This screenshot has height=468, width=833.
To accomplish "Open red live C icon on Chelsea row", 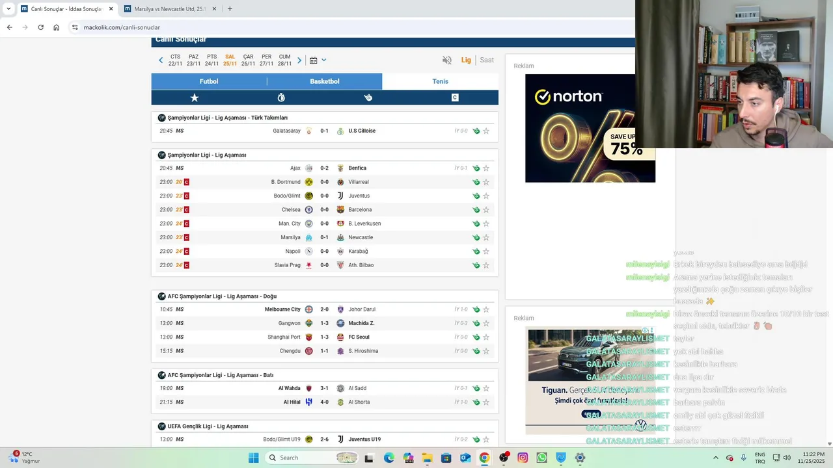I will tap(186, 209).
